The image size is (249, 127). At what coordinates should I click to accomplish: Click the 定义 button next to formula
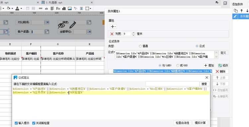tap(223, 53)
